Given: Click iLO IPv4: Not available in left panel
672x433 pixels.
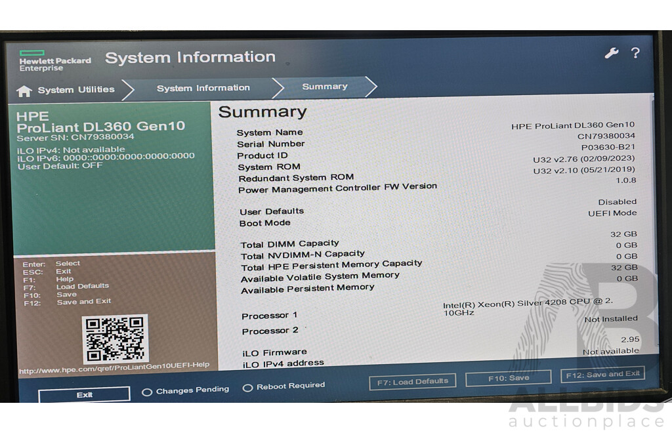Looking at the screenshot, I should point(71,150).
